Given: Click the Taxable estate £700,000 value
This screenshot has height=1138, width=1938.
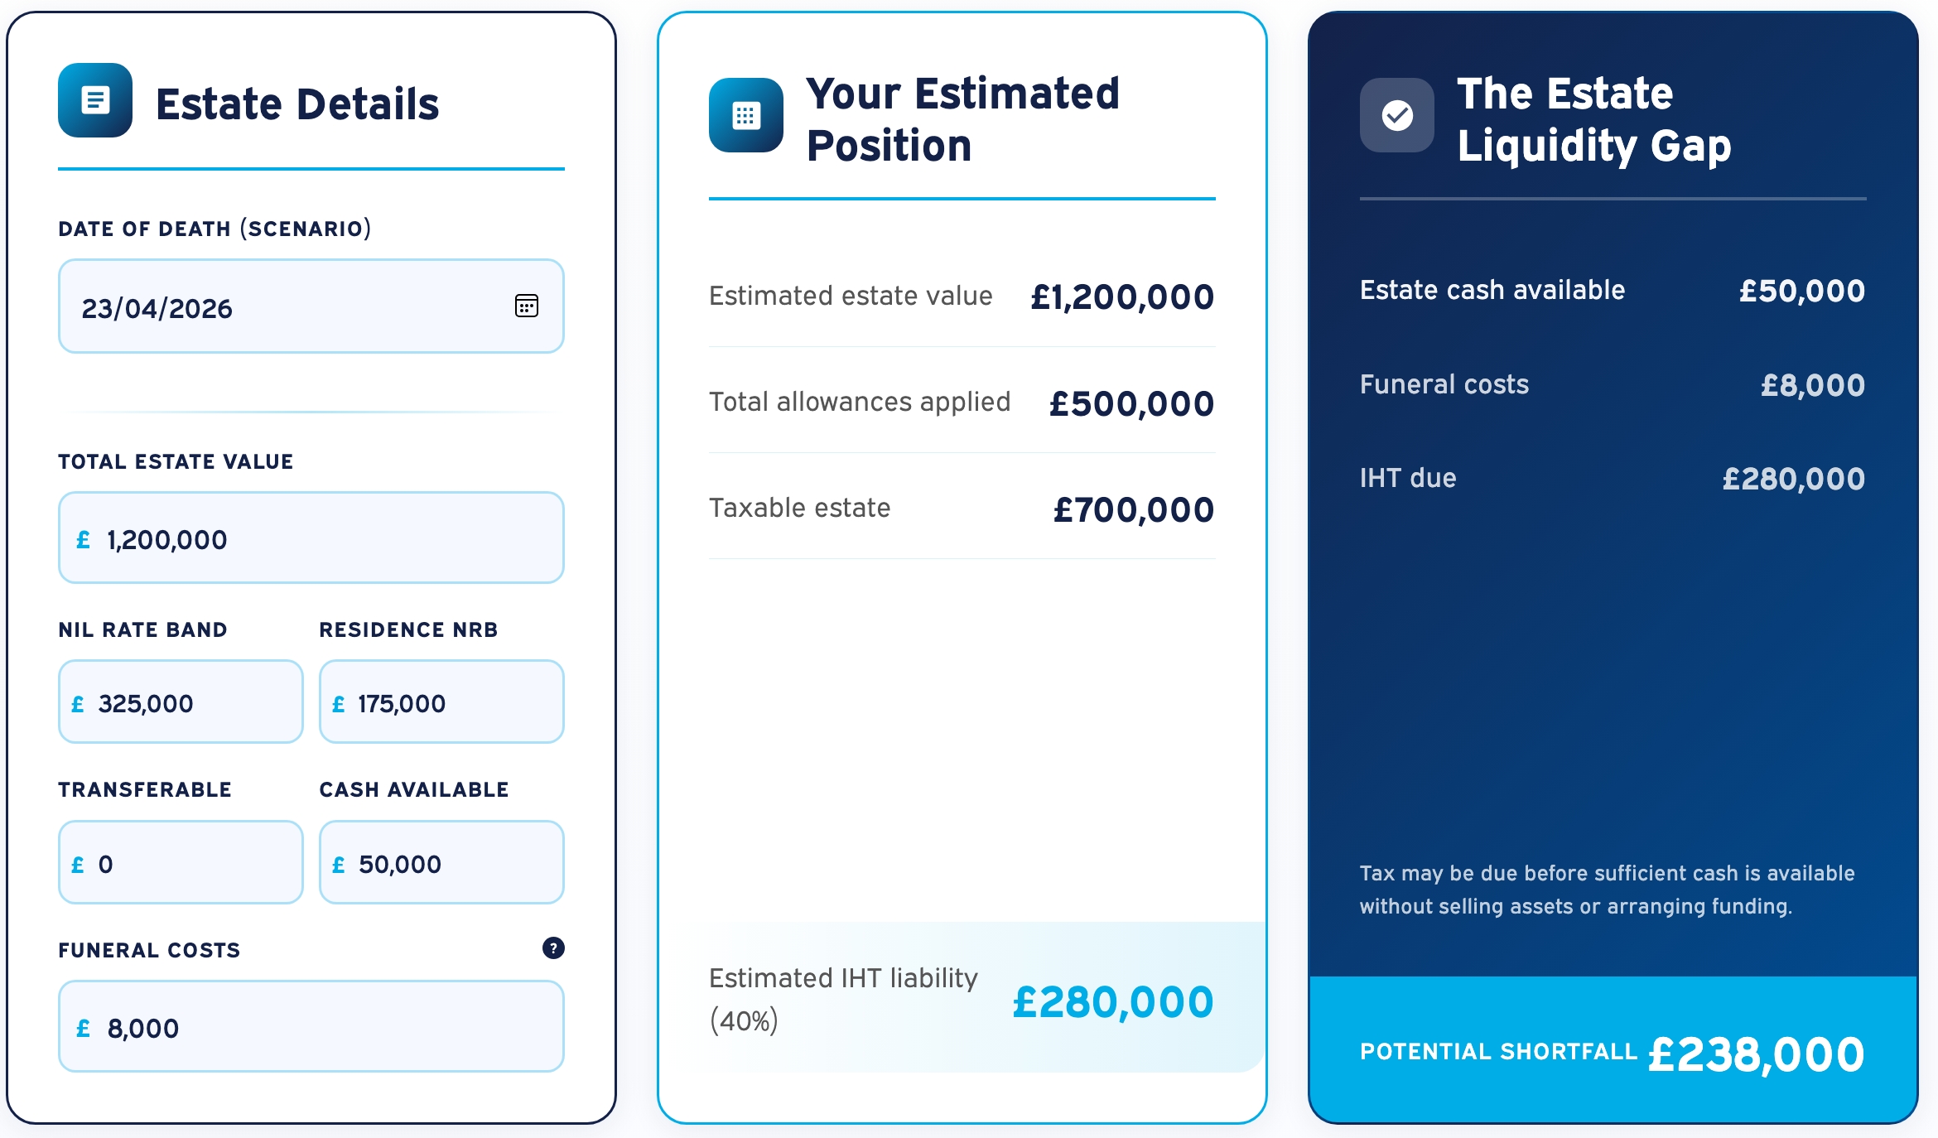Looking at the screenshot, I should (x=1133, y=509).
